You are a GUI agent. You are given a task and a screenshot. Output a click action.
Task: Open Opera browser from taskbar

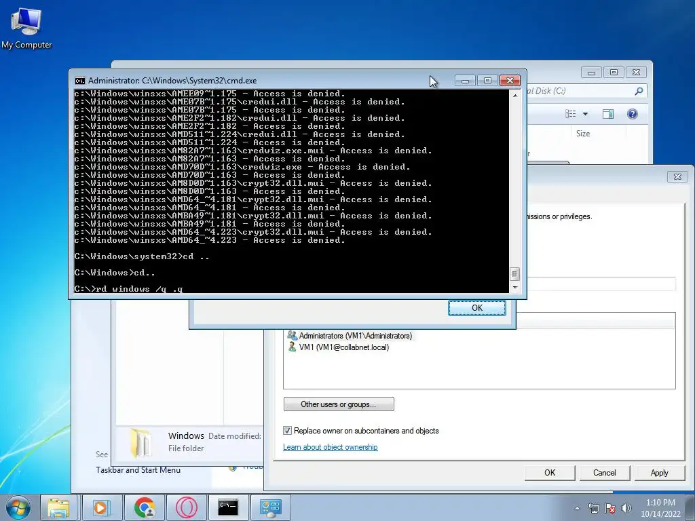(186, 507)
